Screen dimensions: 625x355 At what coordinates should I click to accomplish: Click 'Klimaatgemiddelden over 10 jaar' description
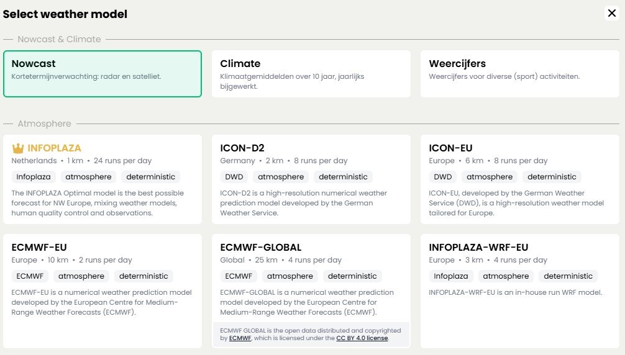[x=292, y=81]
